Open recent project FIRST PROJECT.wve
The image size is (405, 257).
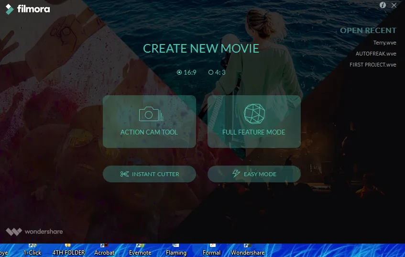click(x=372, y=65)
